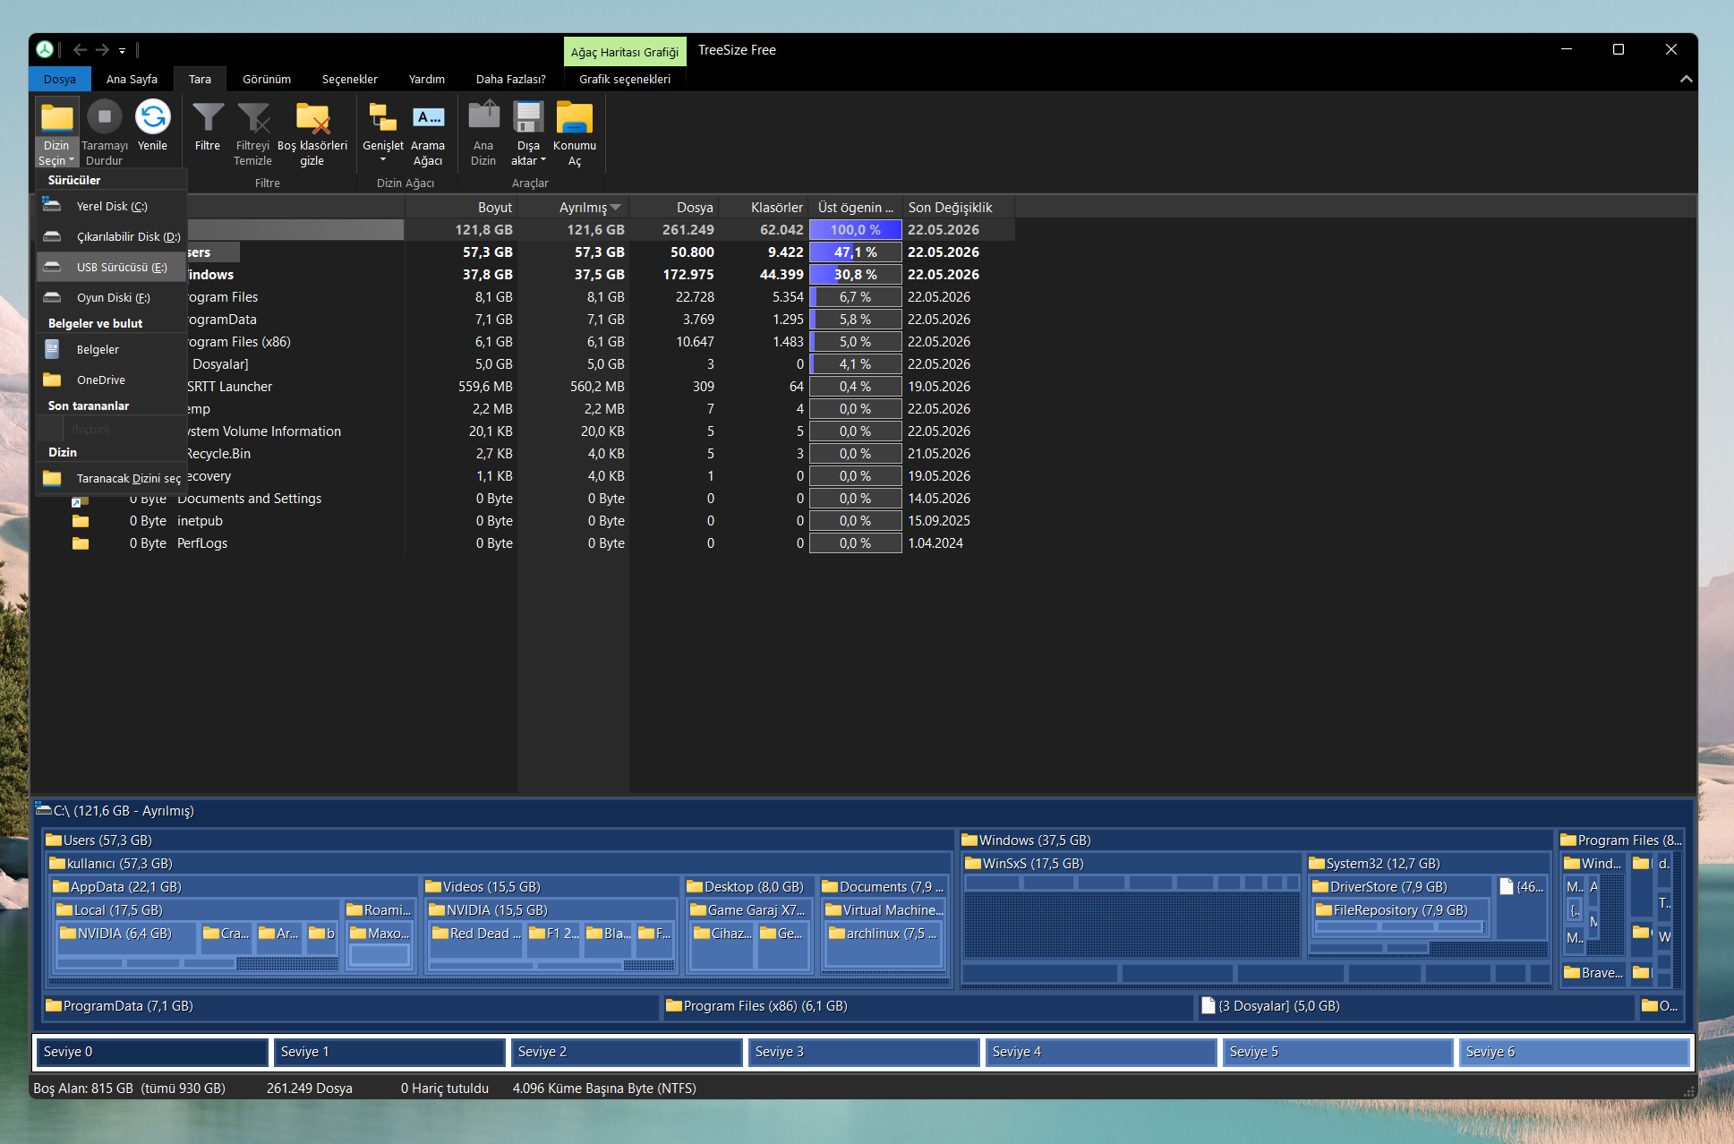Sort by the Boyut column header
This screenshot has width=1734, height=1144.
(x=461, y=207)
